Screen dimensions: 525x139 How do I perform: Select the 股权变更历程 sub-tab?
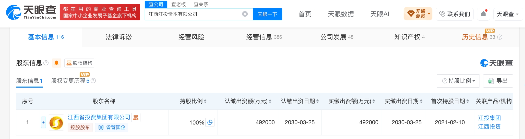click(70, 81)
